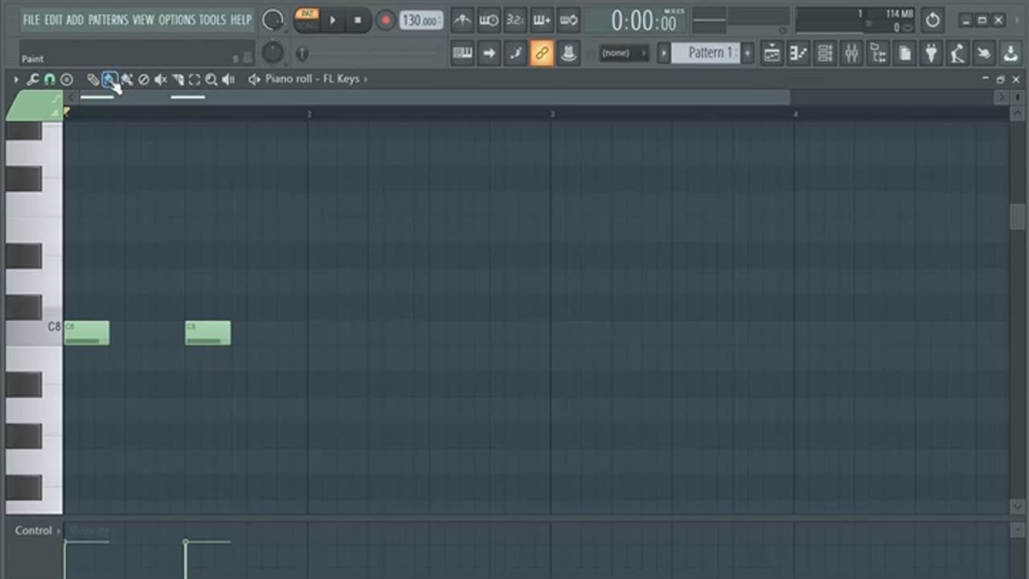Open the piano roll wrench tools menu
The width and height of the screenshot is (1029, 579).
[33, 80]
